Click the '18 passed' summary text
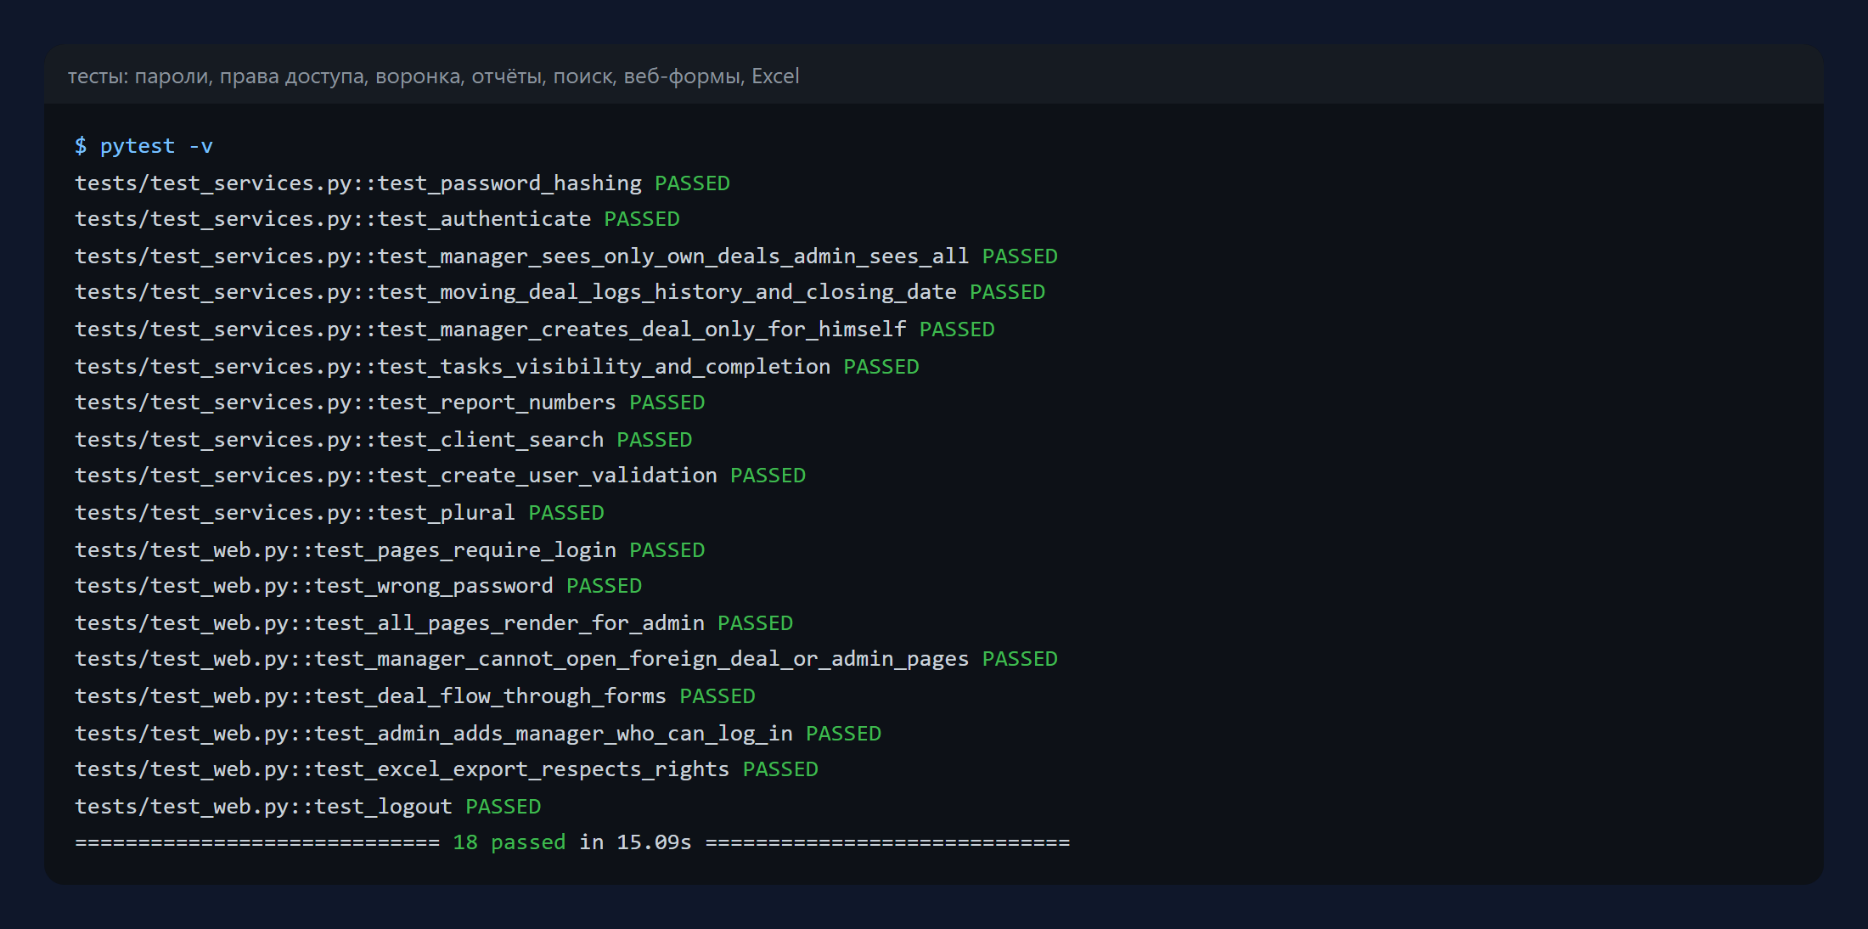 point(509,842)
